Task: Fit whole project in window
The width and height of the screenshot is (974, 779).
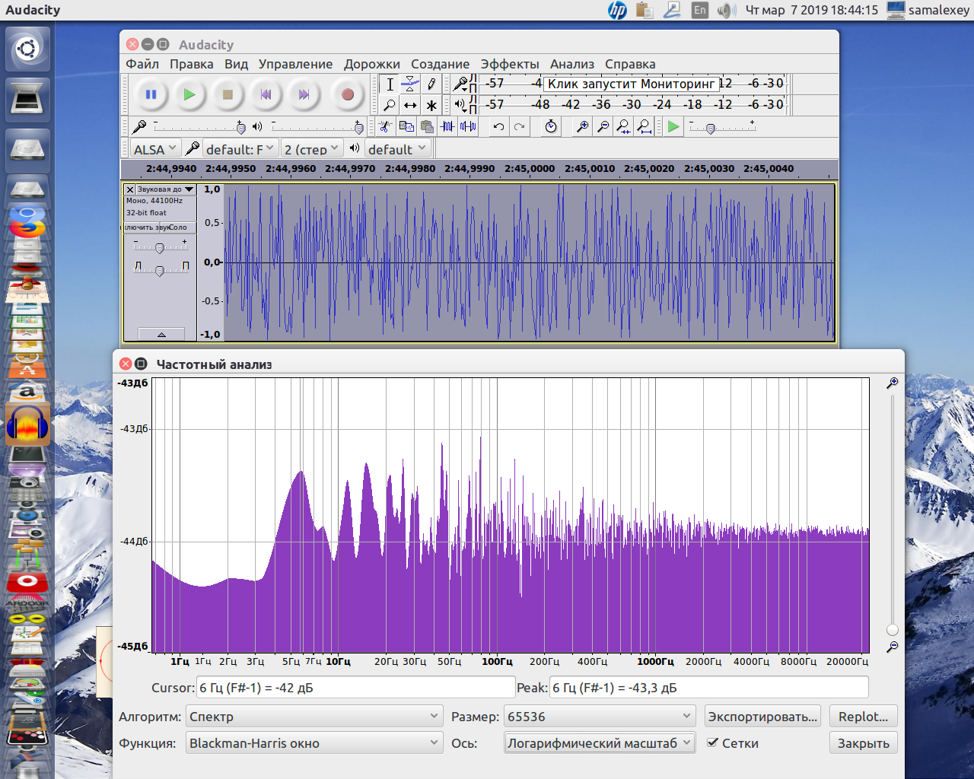Action: click(644, 127)
